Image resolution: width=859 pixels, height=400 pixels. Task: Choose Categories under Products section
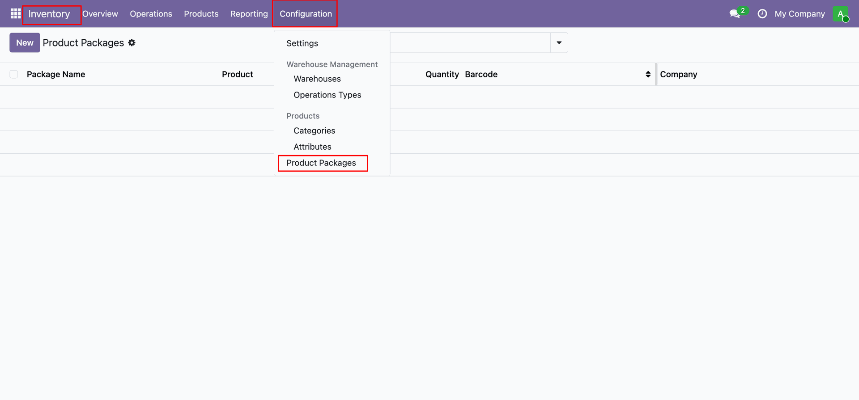(x=315, y=131)
